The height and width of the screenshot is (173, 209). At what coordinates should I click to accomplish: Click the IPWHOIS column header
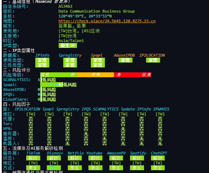click(x=161, y=109)
